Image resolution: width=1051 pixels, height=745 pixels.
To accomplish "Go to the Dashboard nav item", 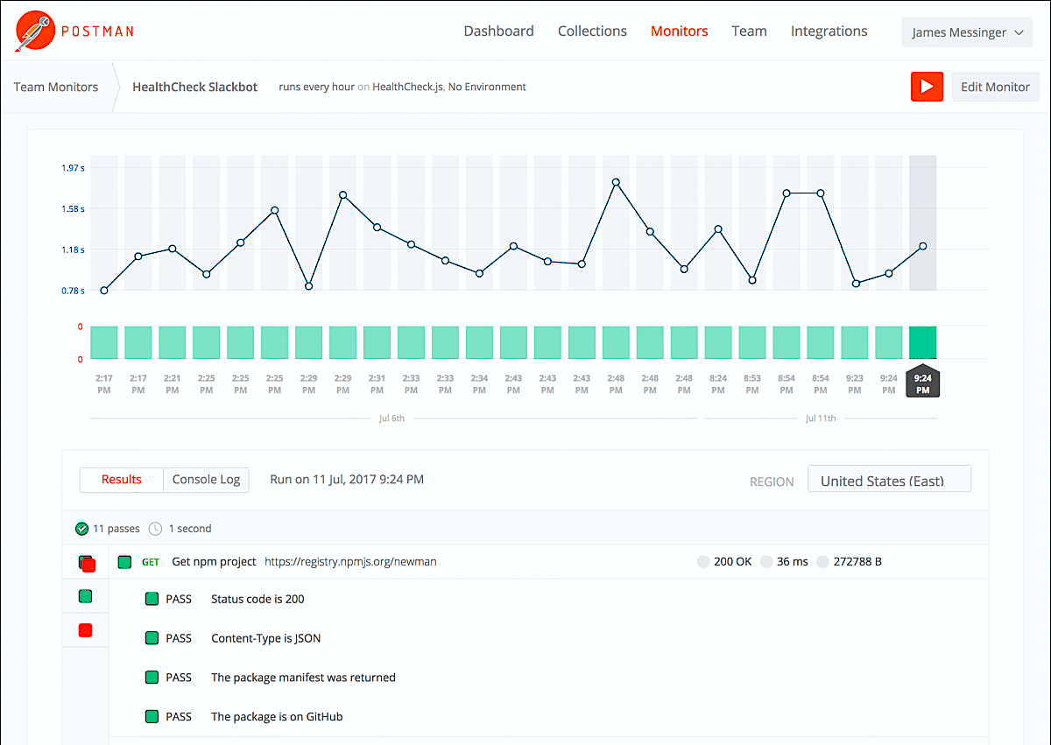I will point(498,31).
